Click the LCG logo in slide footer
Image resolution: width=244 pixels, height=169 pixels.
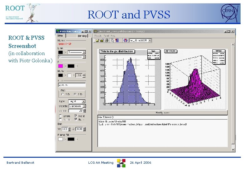pyautogui.click(x=121, y=163)
